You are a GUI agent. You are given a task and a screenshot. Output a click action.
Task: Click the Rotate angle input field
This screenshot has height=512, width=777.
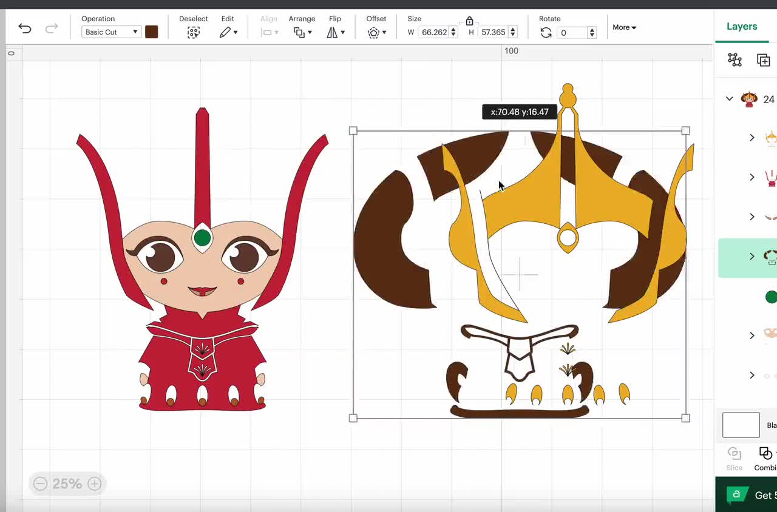tap(572, 33)
